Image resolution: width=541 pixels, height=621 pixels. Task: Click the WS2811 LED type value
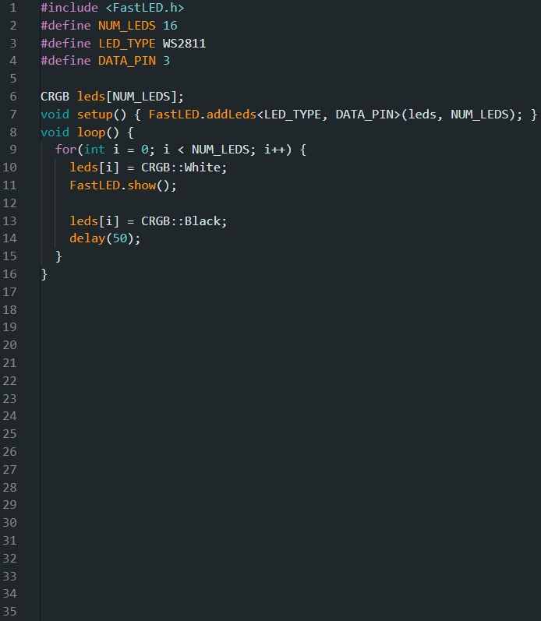click(x=184, y=43)
